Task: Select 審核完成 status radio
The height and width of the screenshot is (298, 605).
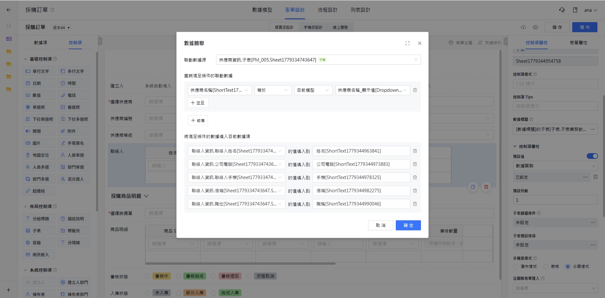Action: click(x=178, y=276)
